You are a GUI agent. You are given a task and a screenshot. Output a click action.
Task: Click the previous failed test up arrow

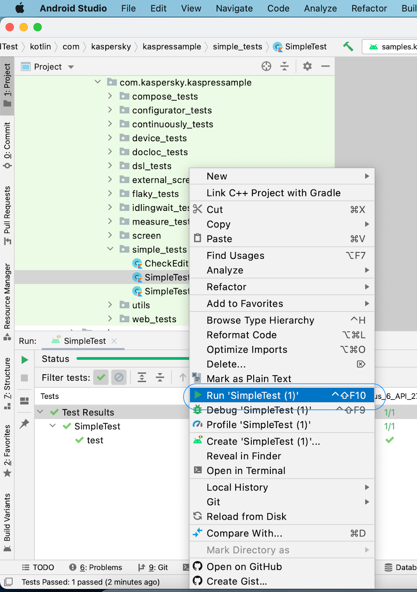click(x=183, y=377)
